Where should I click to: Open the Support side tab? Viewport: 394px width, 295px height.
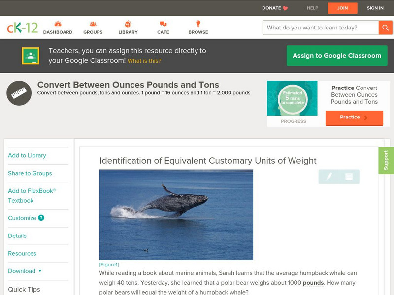[x=386, y=160]
